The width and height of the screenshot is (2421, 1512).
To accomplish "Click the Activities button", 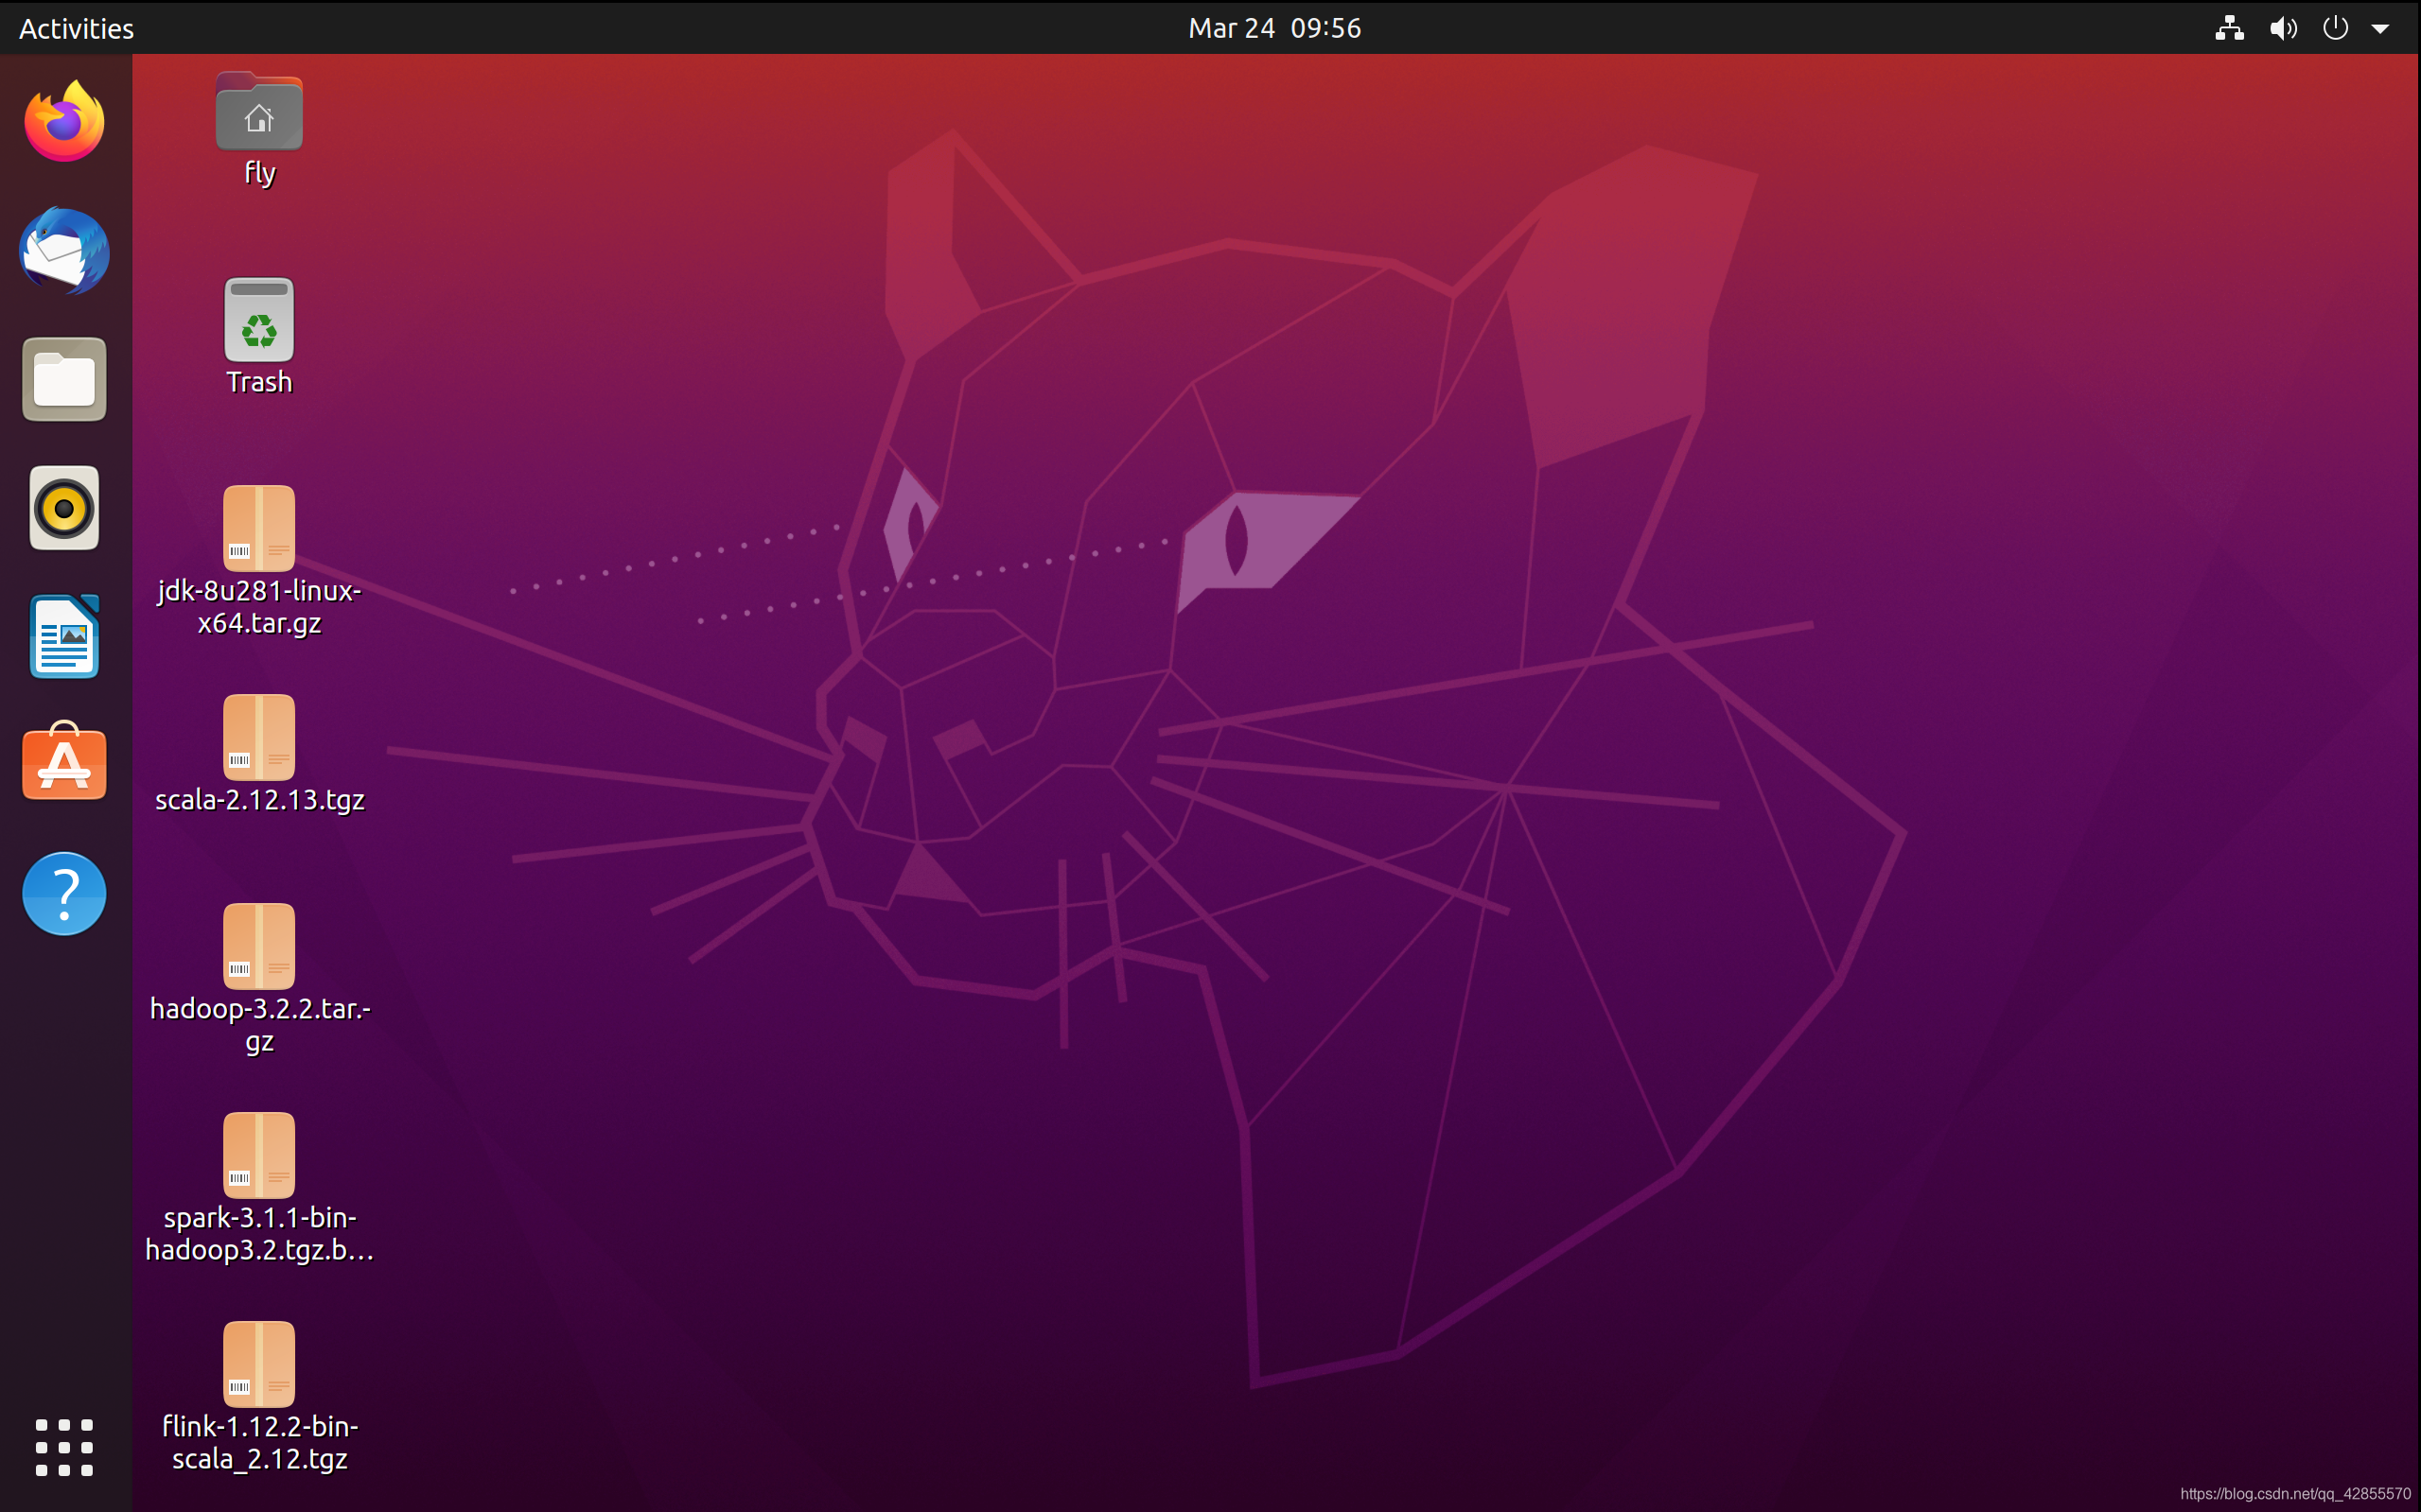I will (76, 28).
